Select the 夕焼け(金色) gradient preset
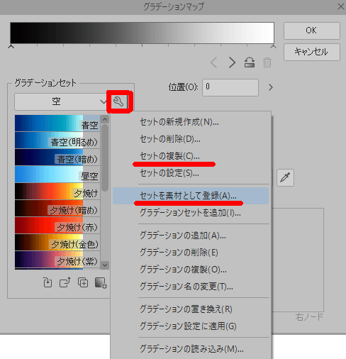Screen dimensions: 346x359 tap(57, 243)
